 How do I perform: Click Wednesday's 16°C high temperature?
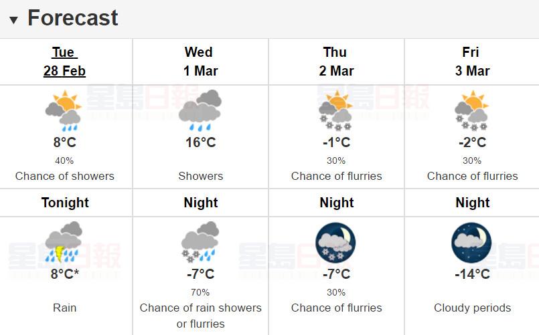(200, 142)
